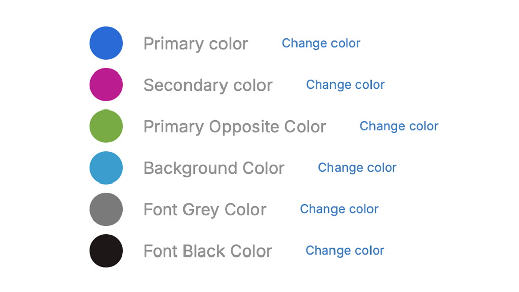This screenshot has width=519, height=292.
Task: Click the topmost Change color link
Action: [321, 43]
